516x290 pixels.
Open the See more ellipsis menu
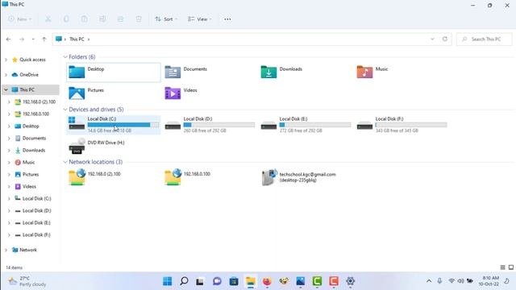point(227,19)
